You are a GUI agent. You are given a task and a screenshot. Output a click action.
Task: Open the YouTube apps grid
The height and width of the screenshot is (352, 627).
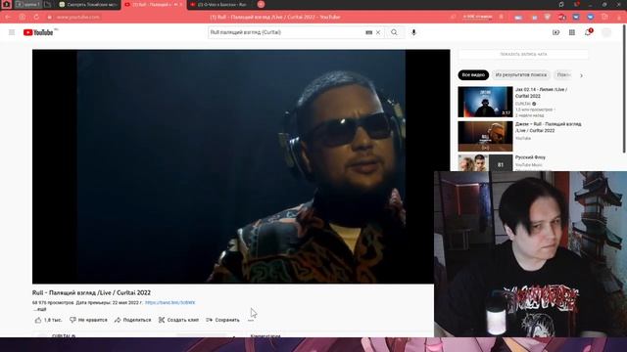(x=572, y=32)
